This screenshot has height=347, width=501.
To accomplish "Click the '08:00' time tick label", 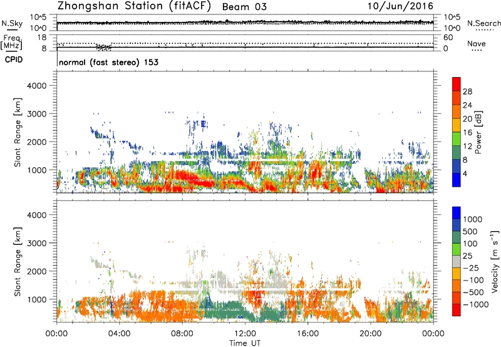I will pos(182,334).
